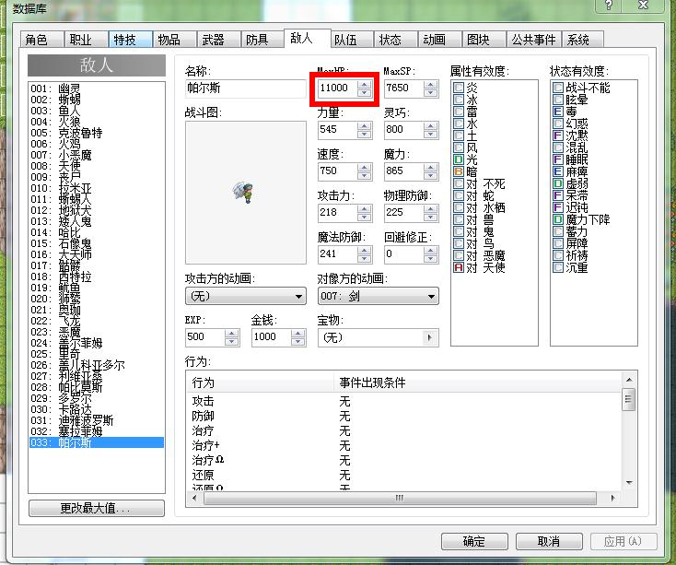Open the 攻击方的动画 dropdown
The height and width of the screenshot is (565, 676).
pos(245,296)
